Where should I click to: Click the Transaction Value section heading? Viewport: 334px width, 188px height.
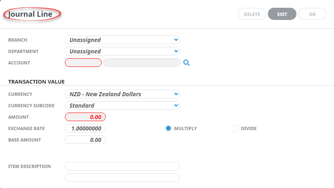[x=36, y=82]
